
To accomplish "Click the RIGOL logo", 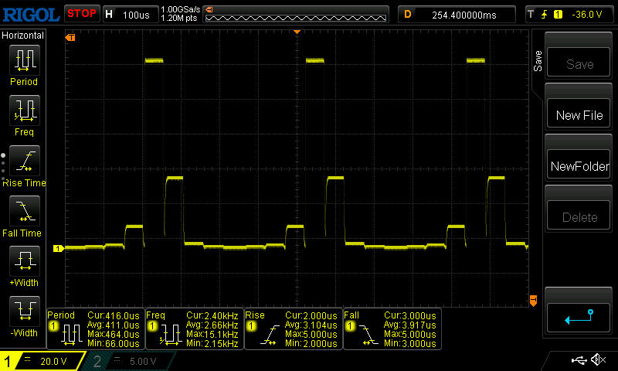I will 31,15.
